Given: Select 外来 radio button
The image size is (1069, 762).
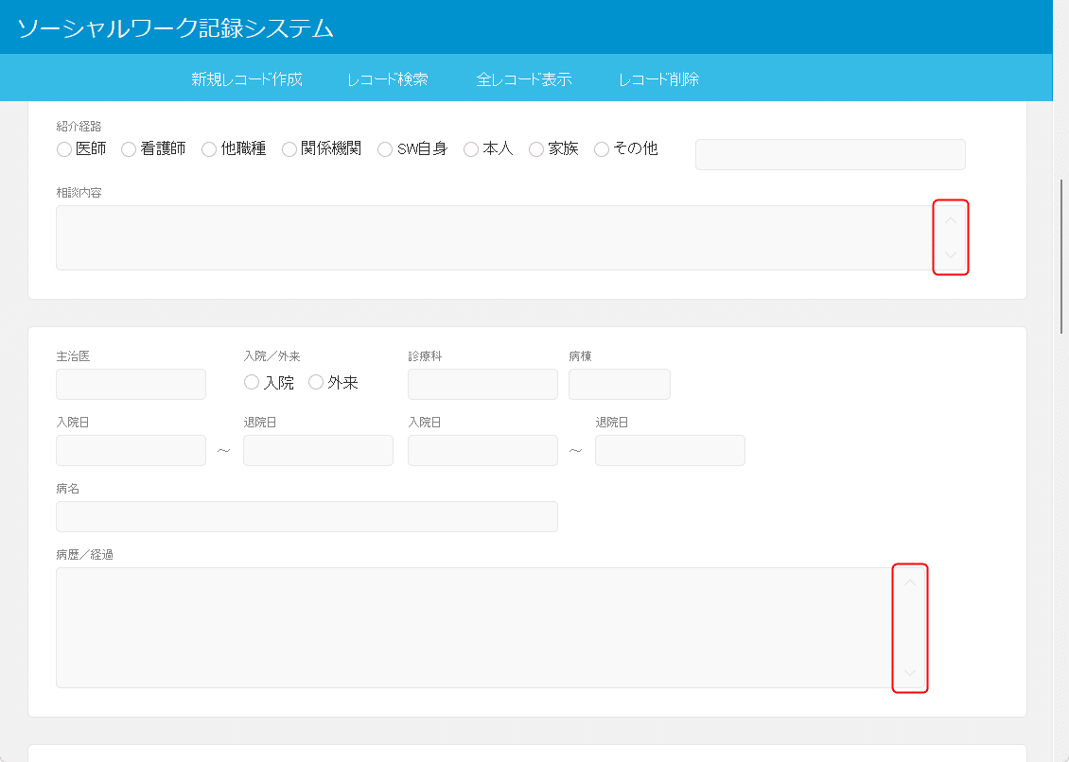Looking at the screenshot, I should pyautogui.click(x=316, y=382).
